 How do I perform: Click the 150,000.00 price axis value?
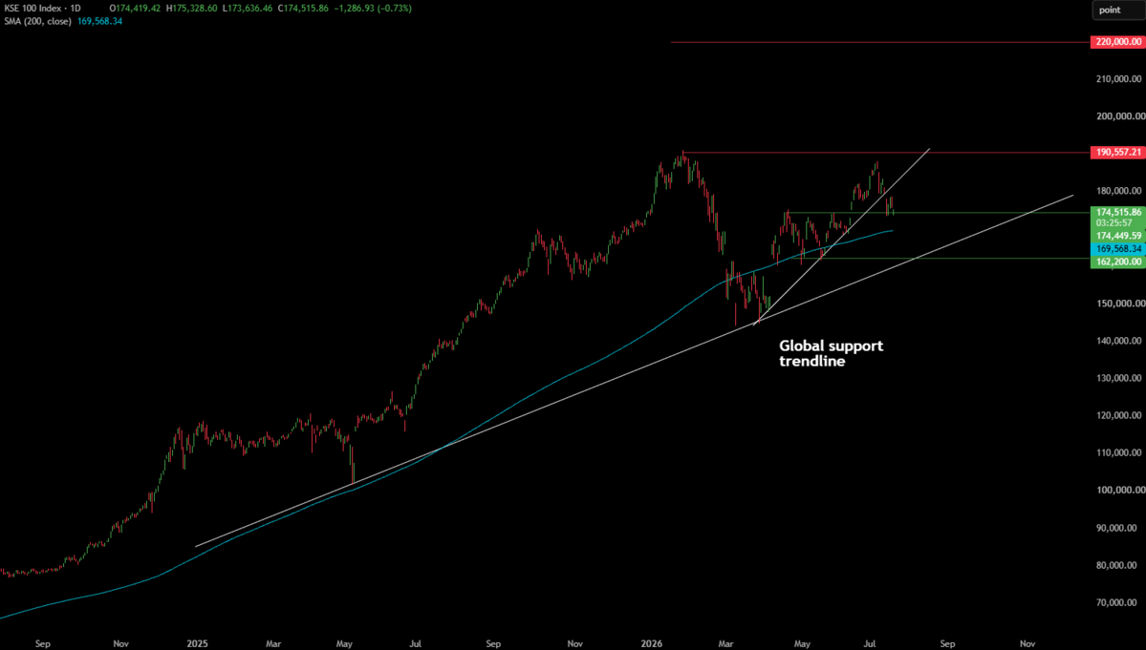click(1119, 304)
